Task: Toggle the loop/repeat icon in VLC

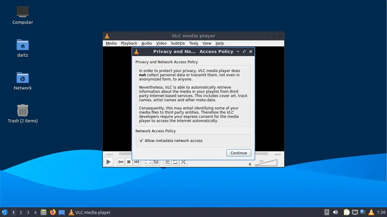Action: 175,162
